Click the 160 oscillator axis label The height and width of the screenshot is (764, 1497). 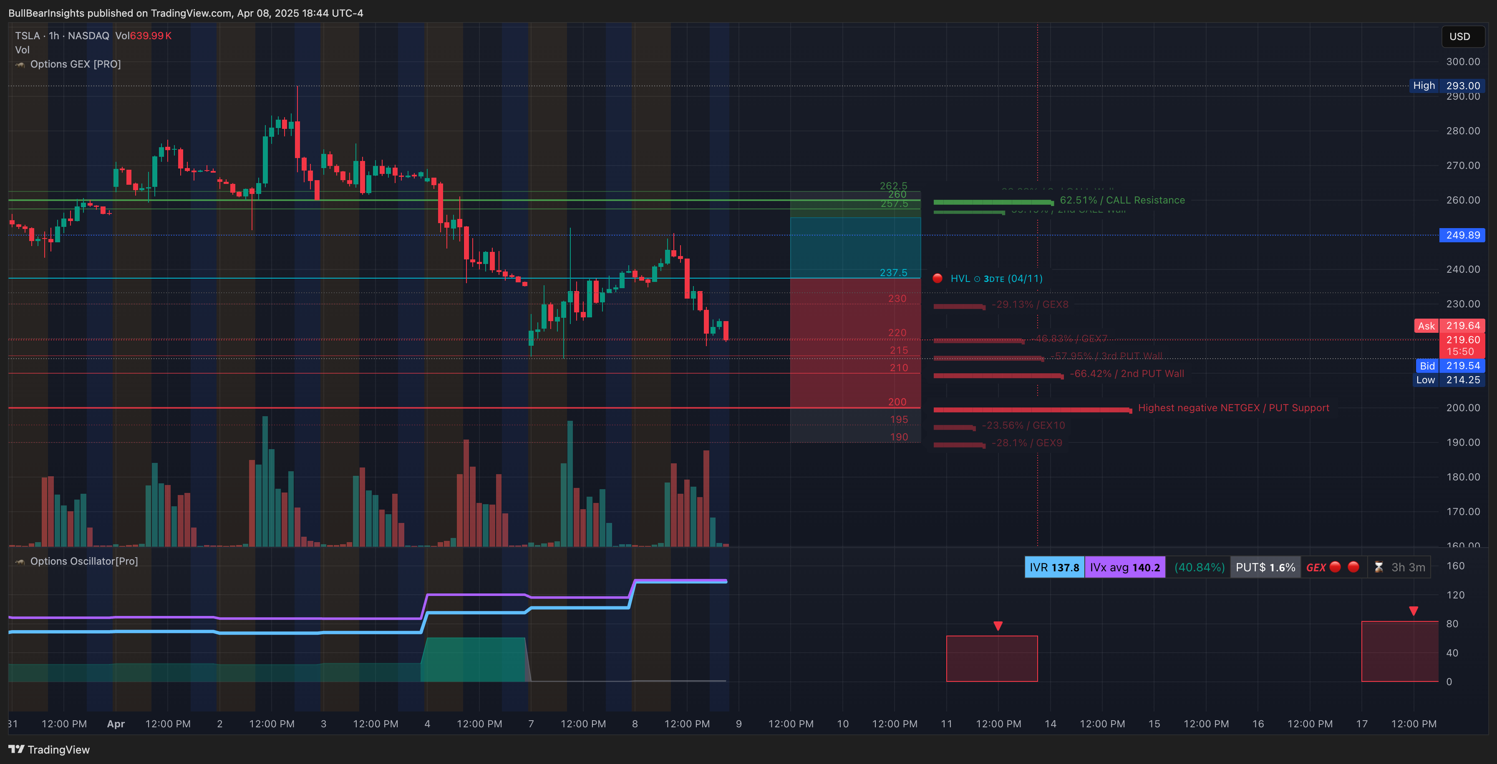(1455, 566)
